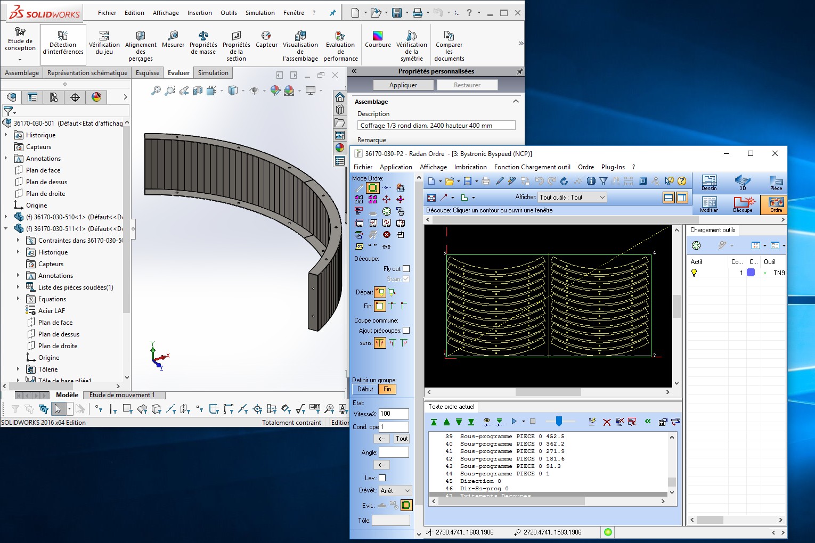This screenshot has width=815, height=543.
Task: Click Vérification de la symétrie icon
Action: pos(412,36)
